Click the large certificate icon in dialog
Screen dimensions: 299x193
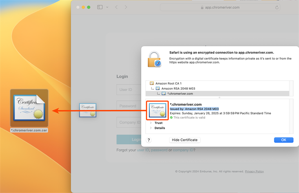[157, 110]
